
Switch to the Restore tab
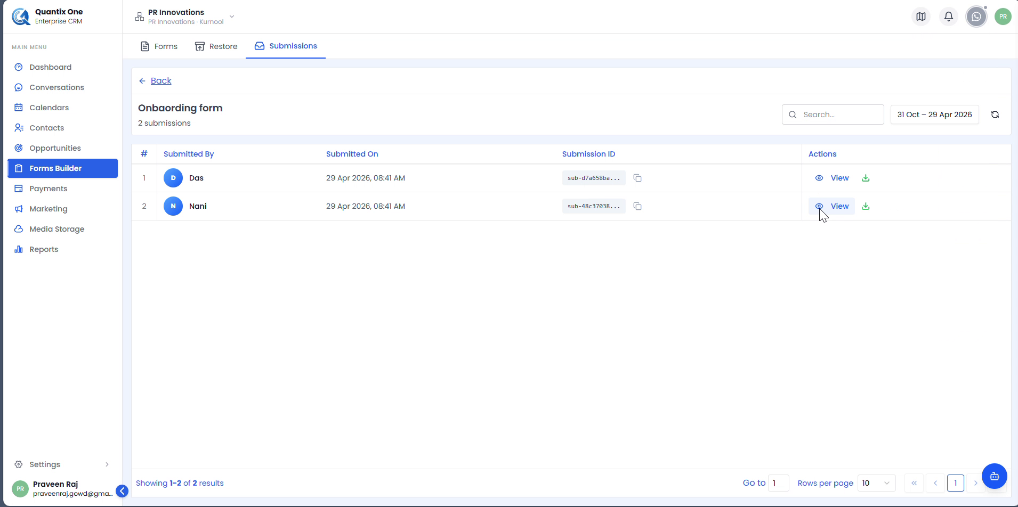coord(216,46)
